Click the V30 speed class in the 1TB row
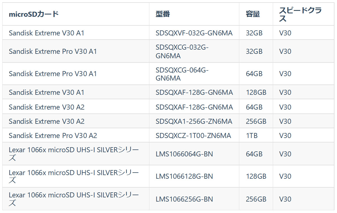Viewport: 337px width, 213px height. pos(285,135)
